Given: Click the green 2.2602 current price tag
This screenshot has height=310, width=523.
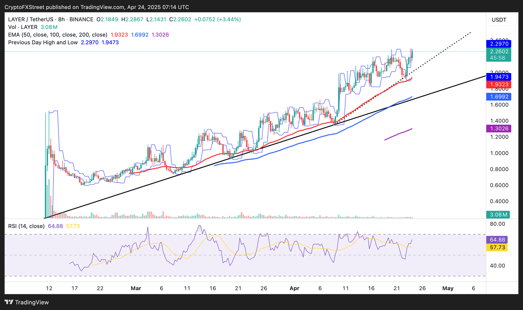Looking at the screenshot, I should coord(499,52).
